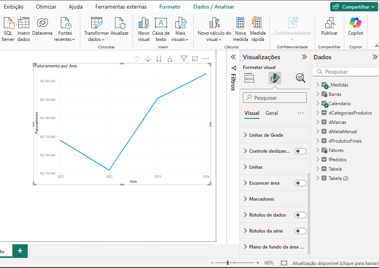Viewport: 379px width, 268px height.
Task: Toggle the Rótulos da série switch
Action: [301, 231]
